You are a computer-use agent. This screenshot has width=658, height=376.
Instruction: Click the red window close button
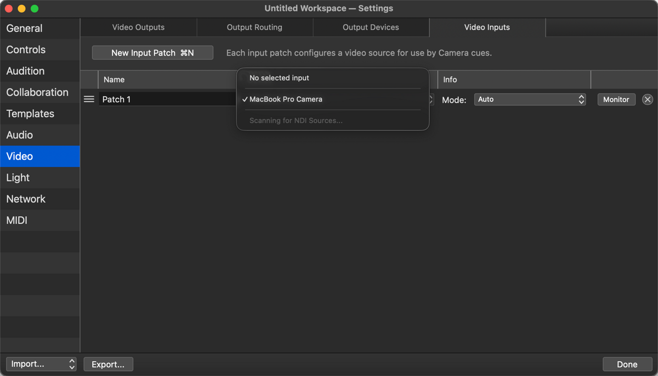[9, 9]
